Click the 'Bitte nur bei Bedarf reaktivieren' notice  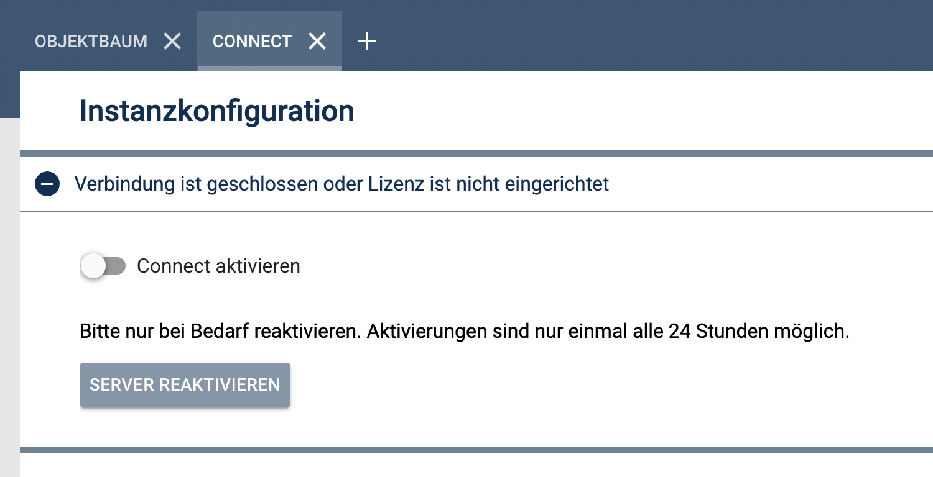tap(221, 332)
